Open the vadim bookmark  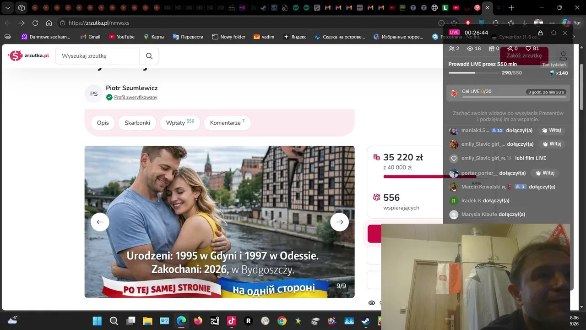click(264, 37)
